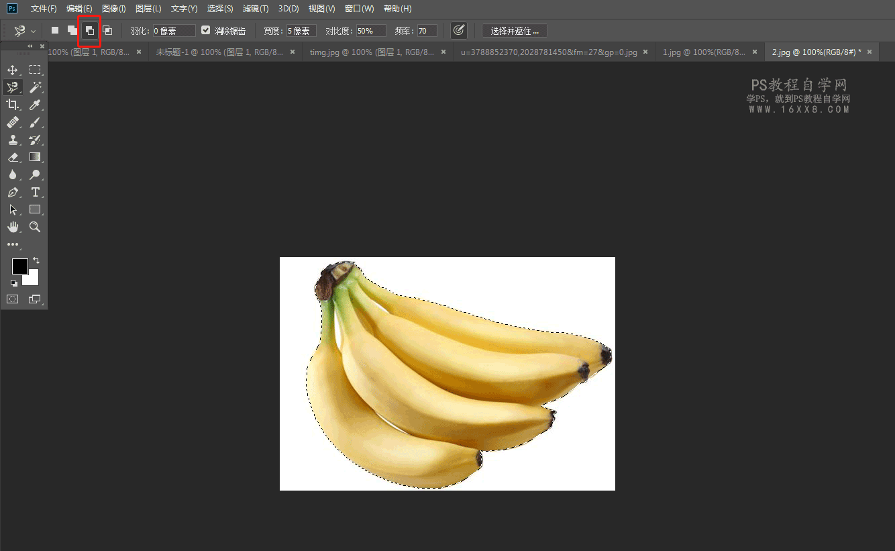Image resolution: width=895 pixels, height=551 pixels.
Task: Select the Clone Stamp tool
Action: click(13, 140)
